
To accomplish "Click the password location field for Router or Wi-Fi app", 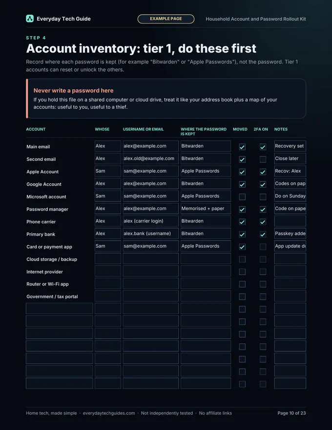I will 206,283.
